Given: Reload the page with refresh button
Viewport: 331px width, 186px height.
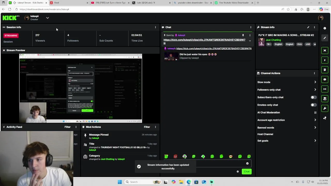Looking at the screenshot, I should [x=10, y=9].
